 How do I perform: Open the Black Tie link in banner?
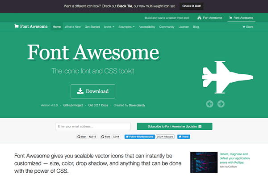(125, 6)
